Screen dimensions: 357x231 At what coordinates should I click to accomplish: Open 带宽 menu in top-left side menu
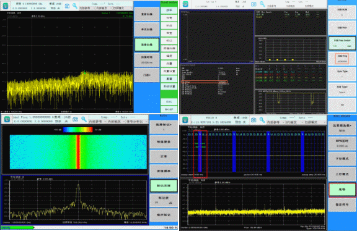coord(169,33)
